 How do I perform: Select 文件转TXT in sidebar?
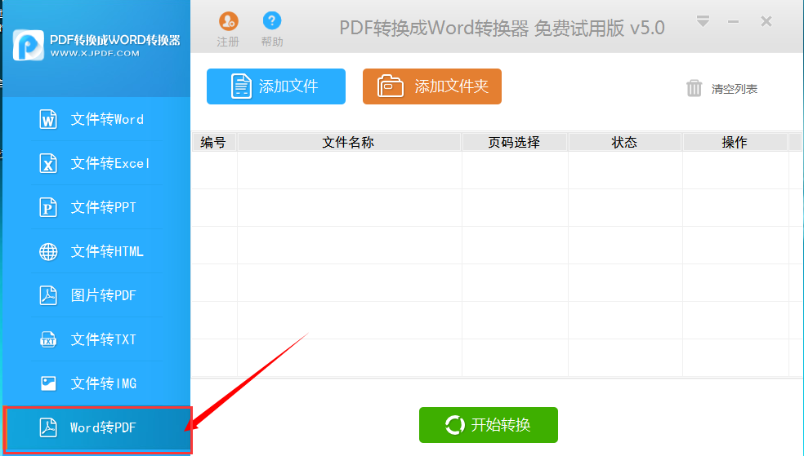[96, 339]
